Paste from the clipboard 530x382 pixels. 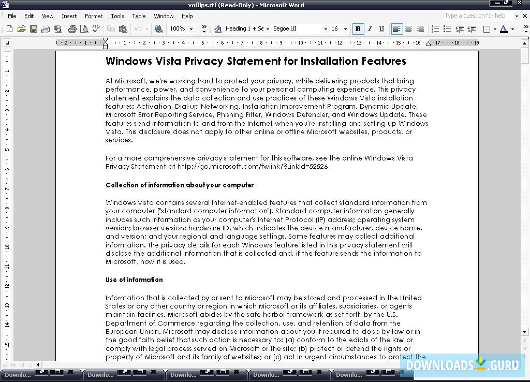point(123,28)
